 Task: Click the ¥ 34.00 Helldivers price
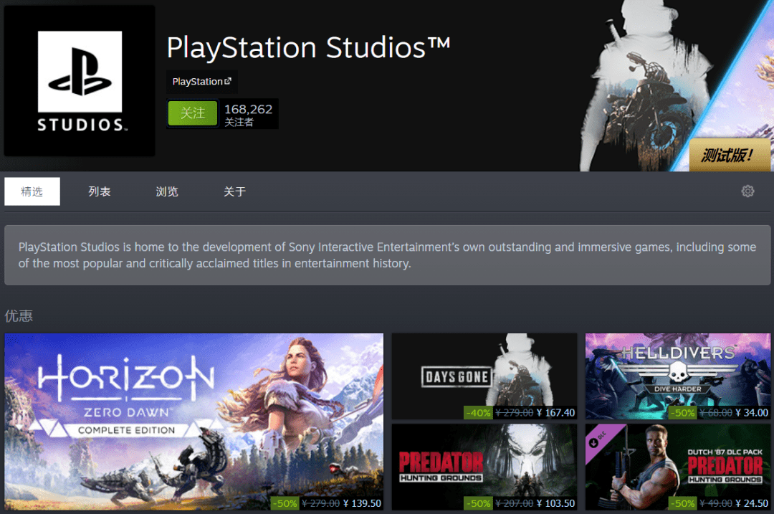point(752,413)
